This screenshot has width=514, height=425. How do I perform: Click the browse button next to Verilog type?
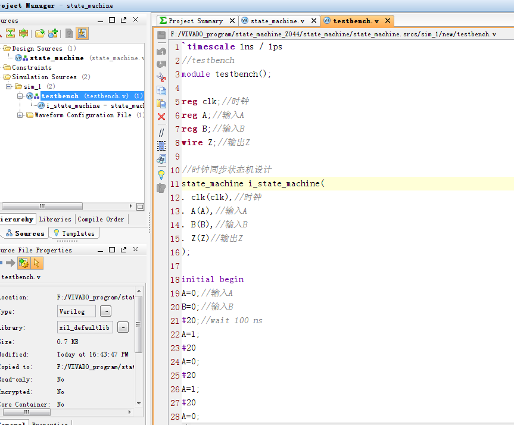tap(105, 311)
